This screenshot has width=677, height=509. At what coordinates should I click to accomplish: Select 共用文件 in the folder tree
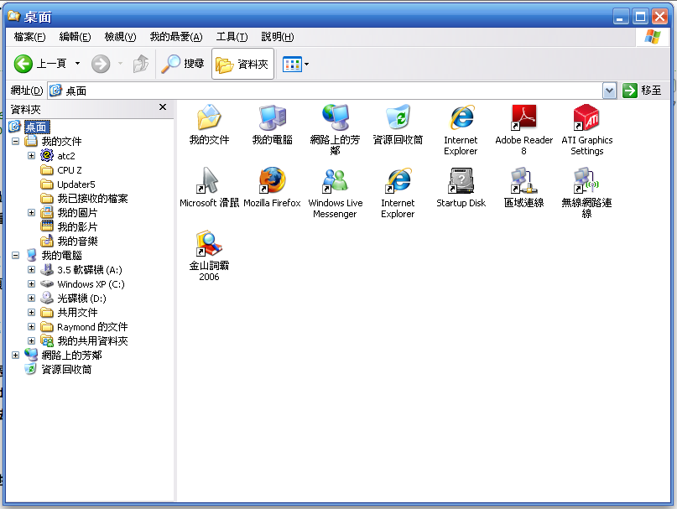(77, 313)
